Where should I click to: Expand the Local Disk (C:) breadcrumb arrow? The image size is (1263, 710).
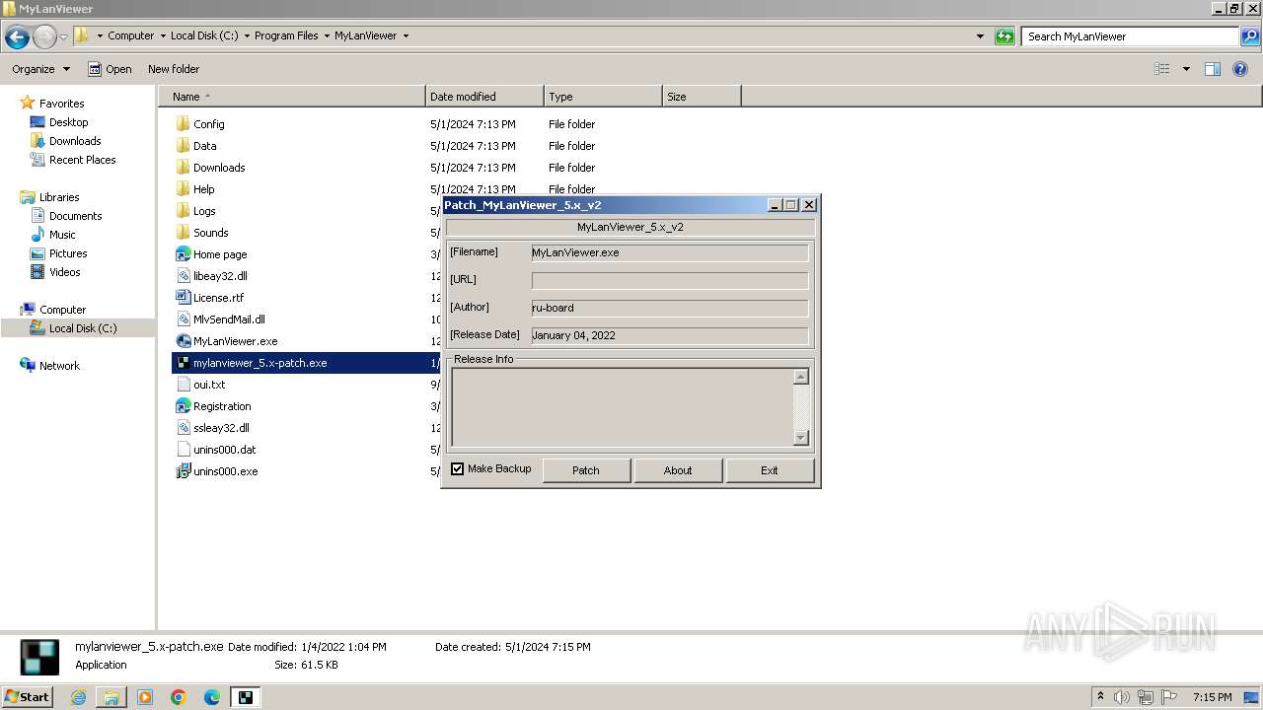coord(246,35)
